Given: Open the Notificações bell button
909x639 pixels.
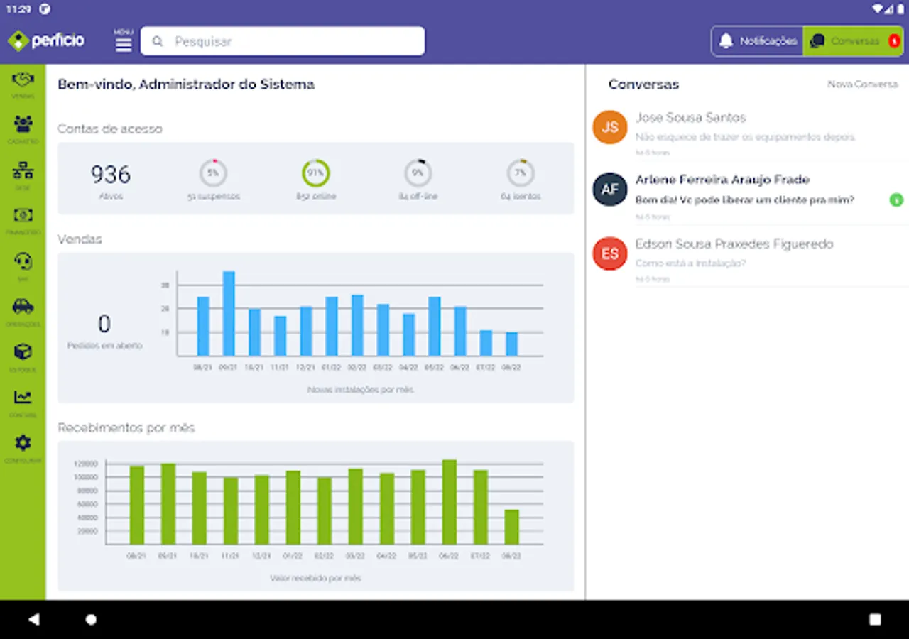Looking at the screenshot, I should coord(758,41).
